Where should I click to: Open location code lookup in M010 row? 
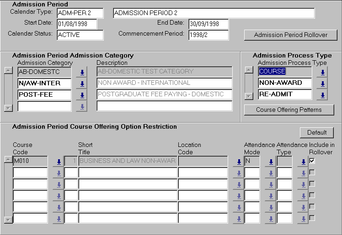point(238,161)
